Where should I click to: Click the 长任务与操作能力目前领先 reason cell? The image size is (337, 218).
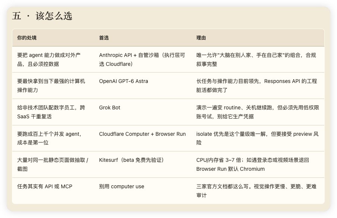tap(257, 86)
